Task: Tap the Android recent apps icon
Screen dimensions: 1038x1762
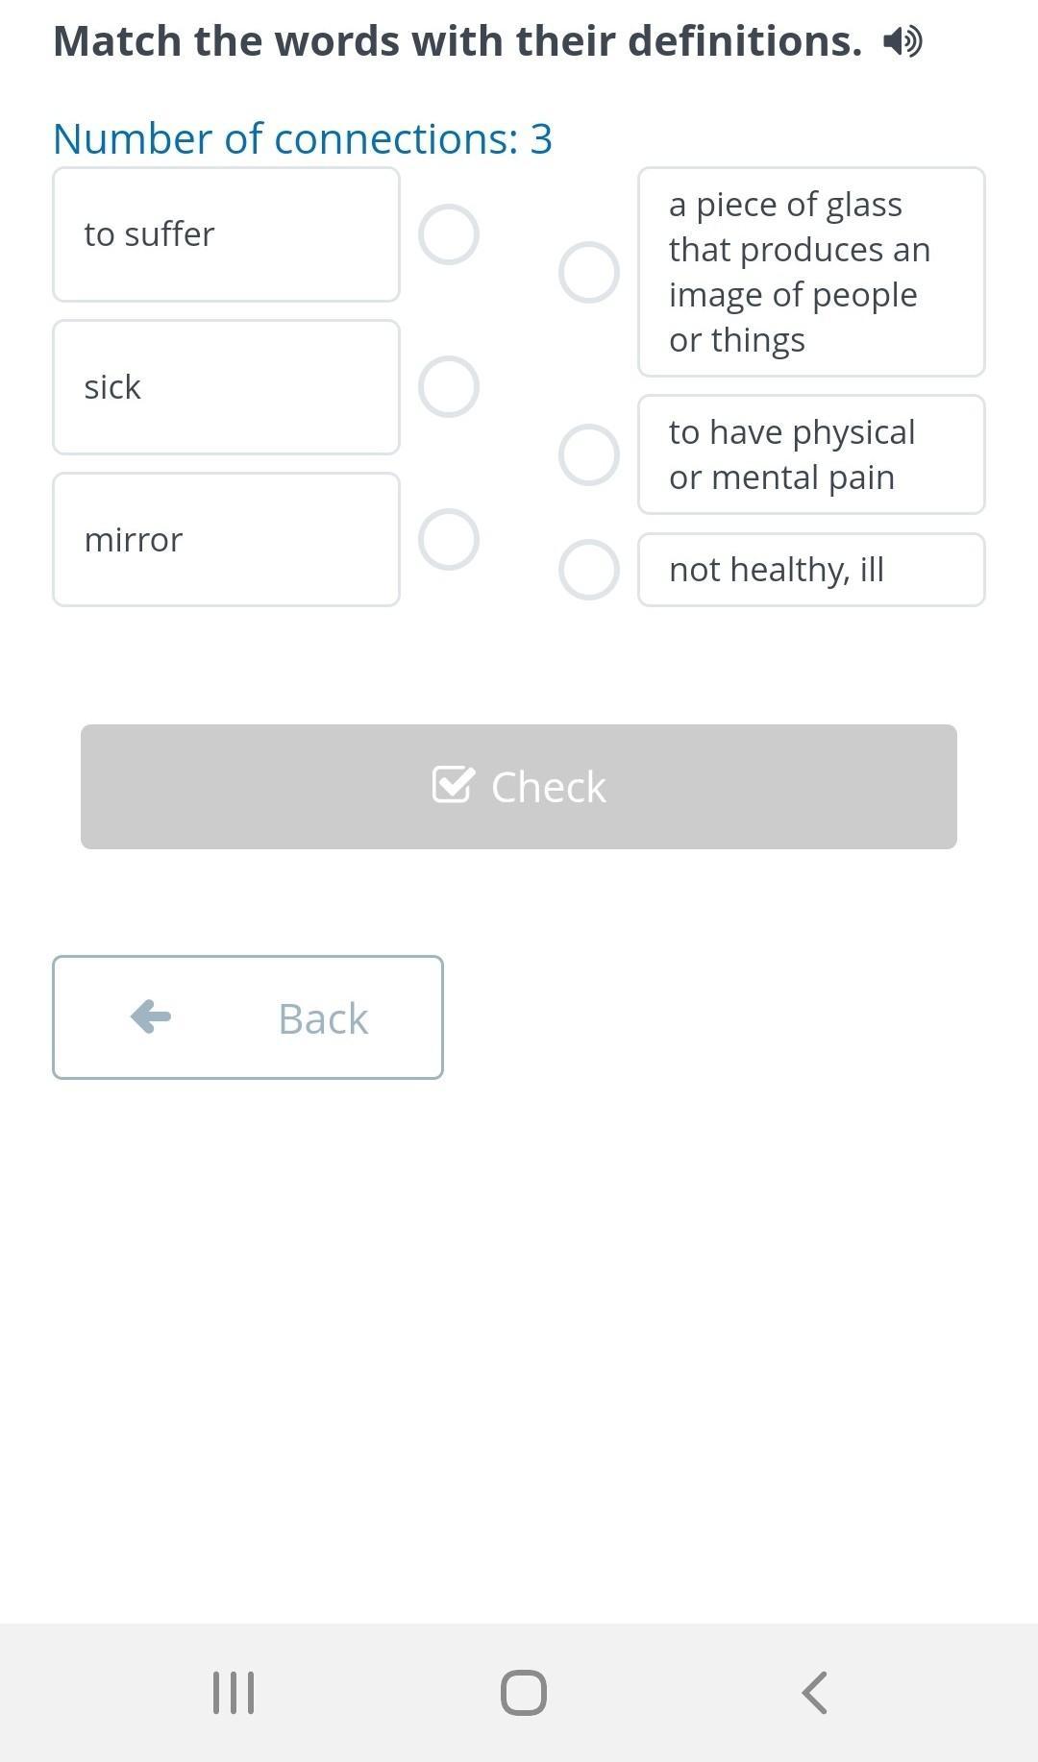Action: coord(234,1693)
